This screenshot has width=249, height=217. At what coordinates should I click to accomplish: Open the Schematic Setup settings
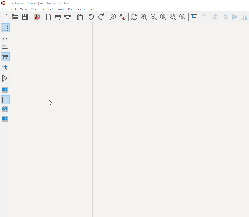(x=37, y=17)
